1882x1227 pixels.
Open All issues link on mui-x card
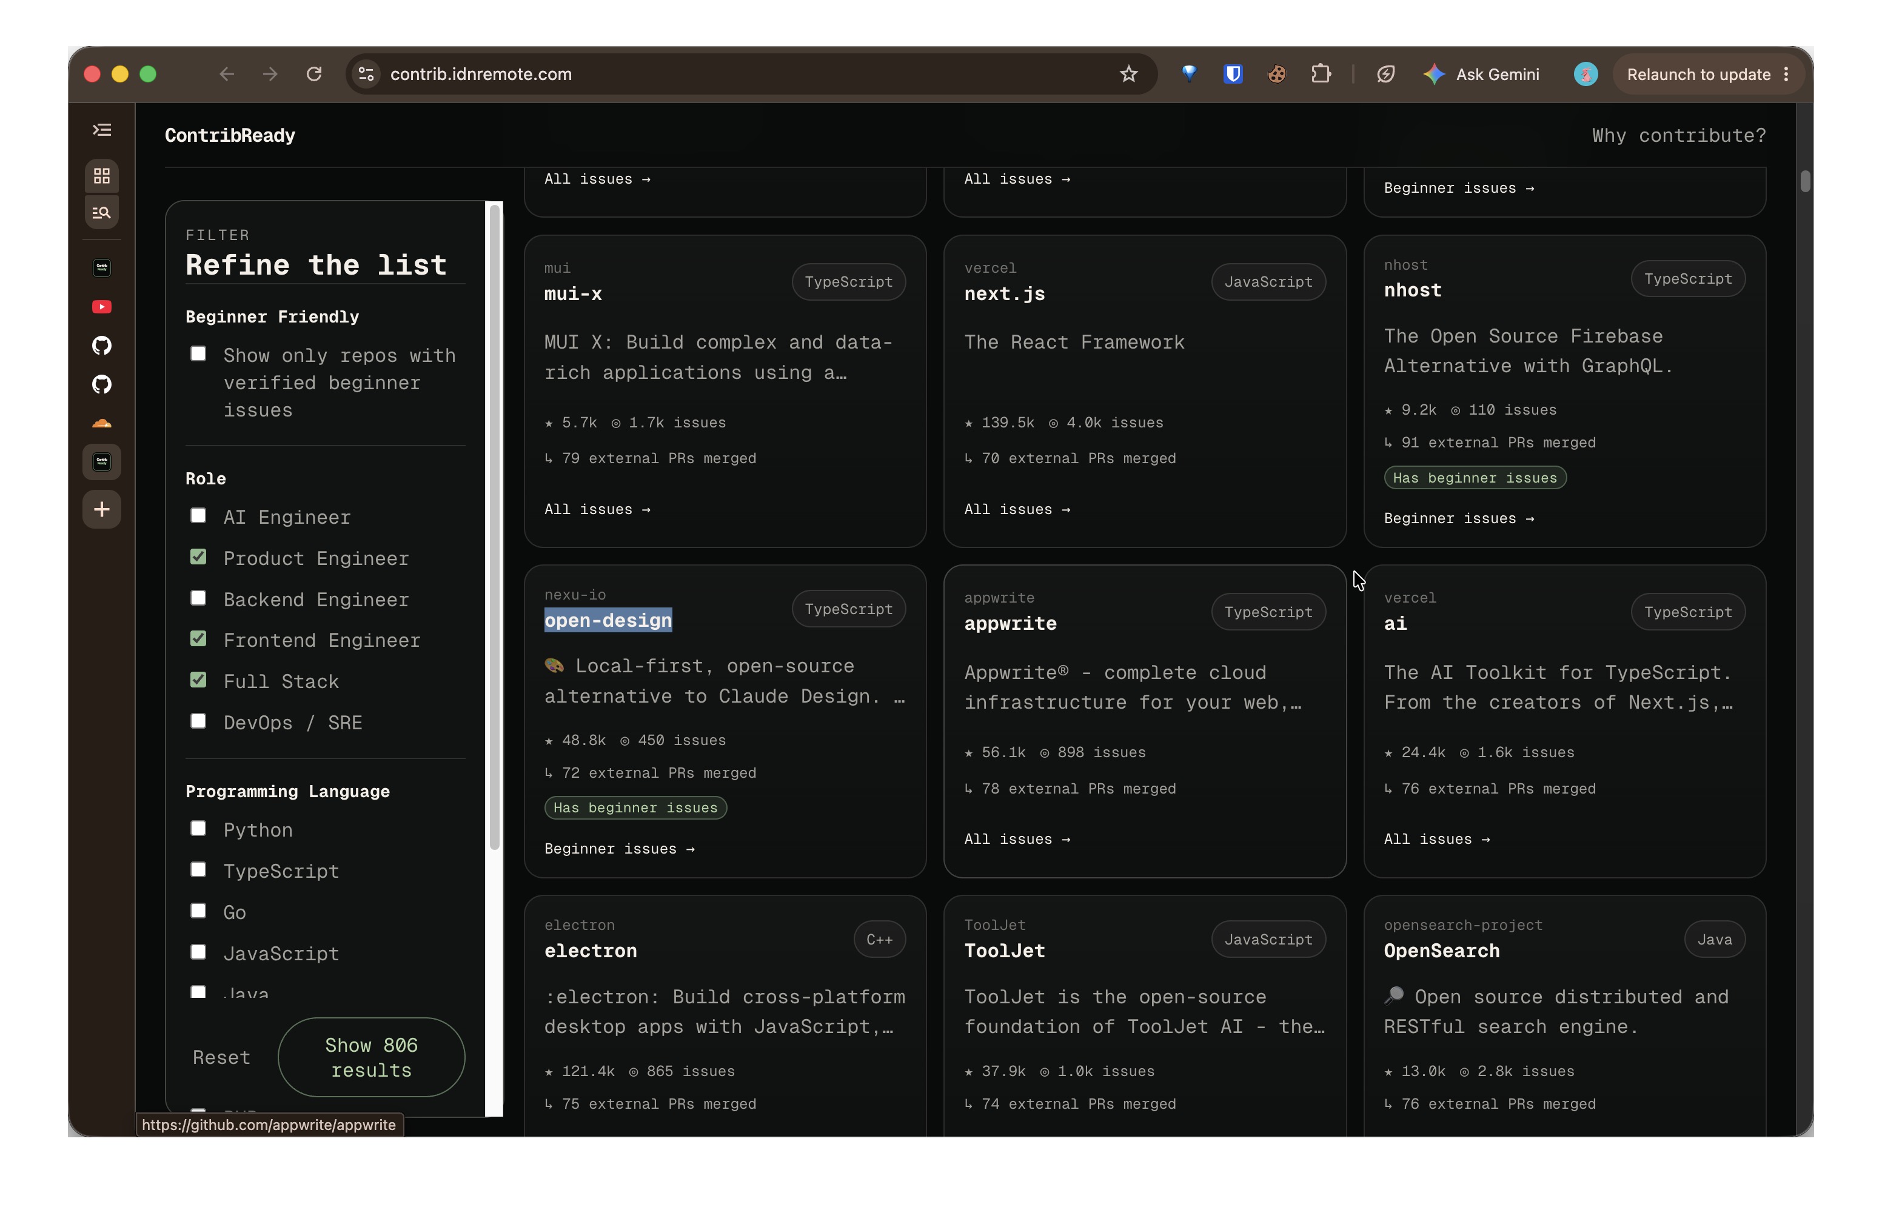598,509
